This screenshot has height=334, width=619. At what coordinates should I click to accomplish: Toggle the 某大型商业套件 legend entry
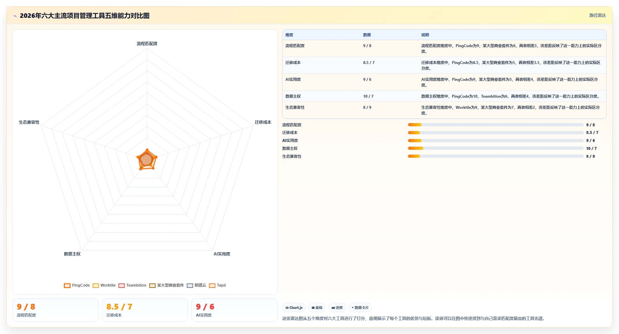[x=167, y=285]
